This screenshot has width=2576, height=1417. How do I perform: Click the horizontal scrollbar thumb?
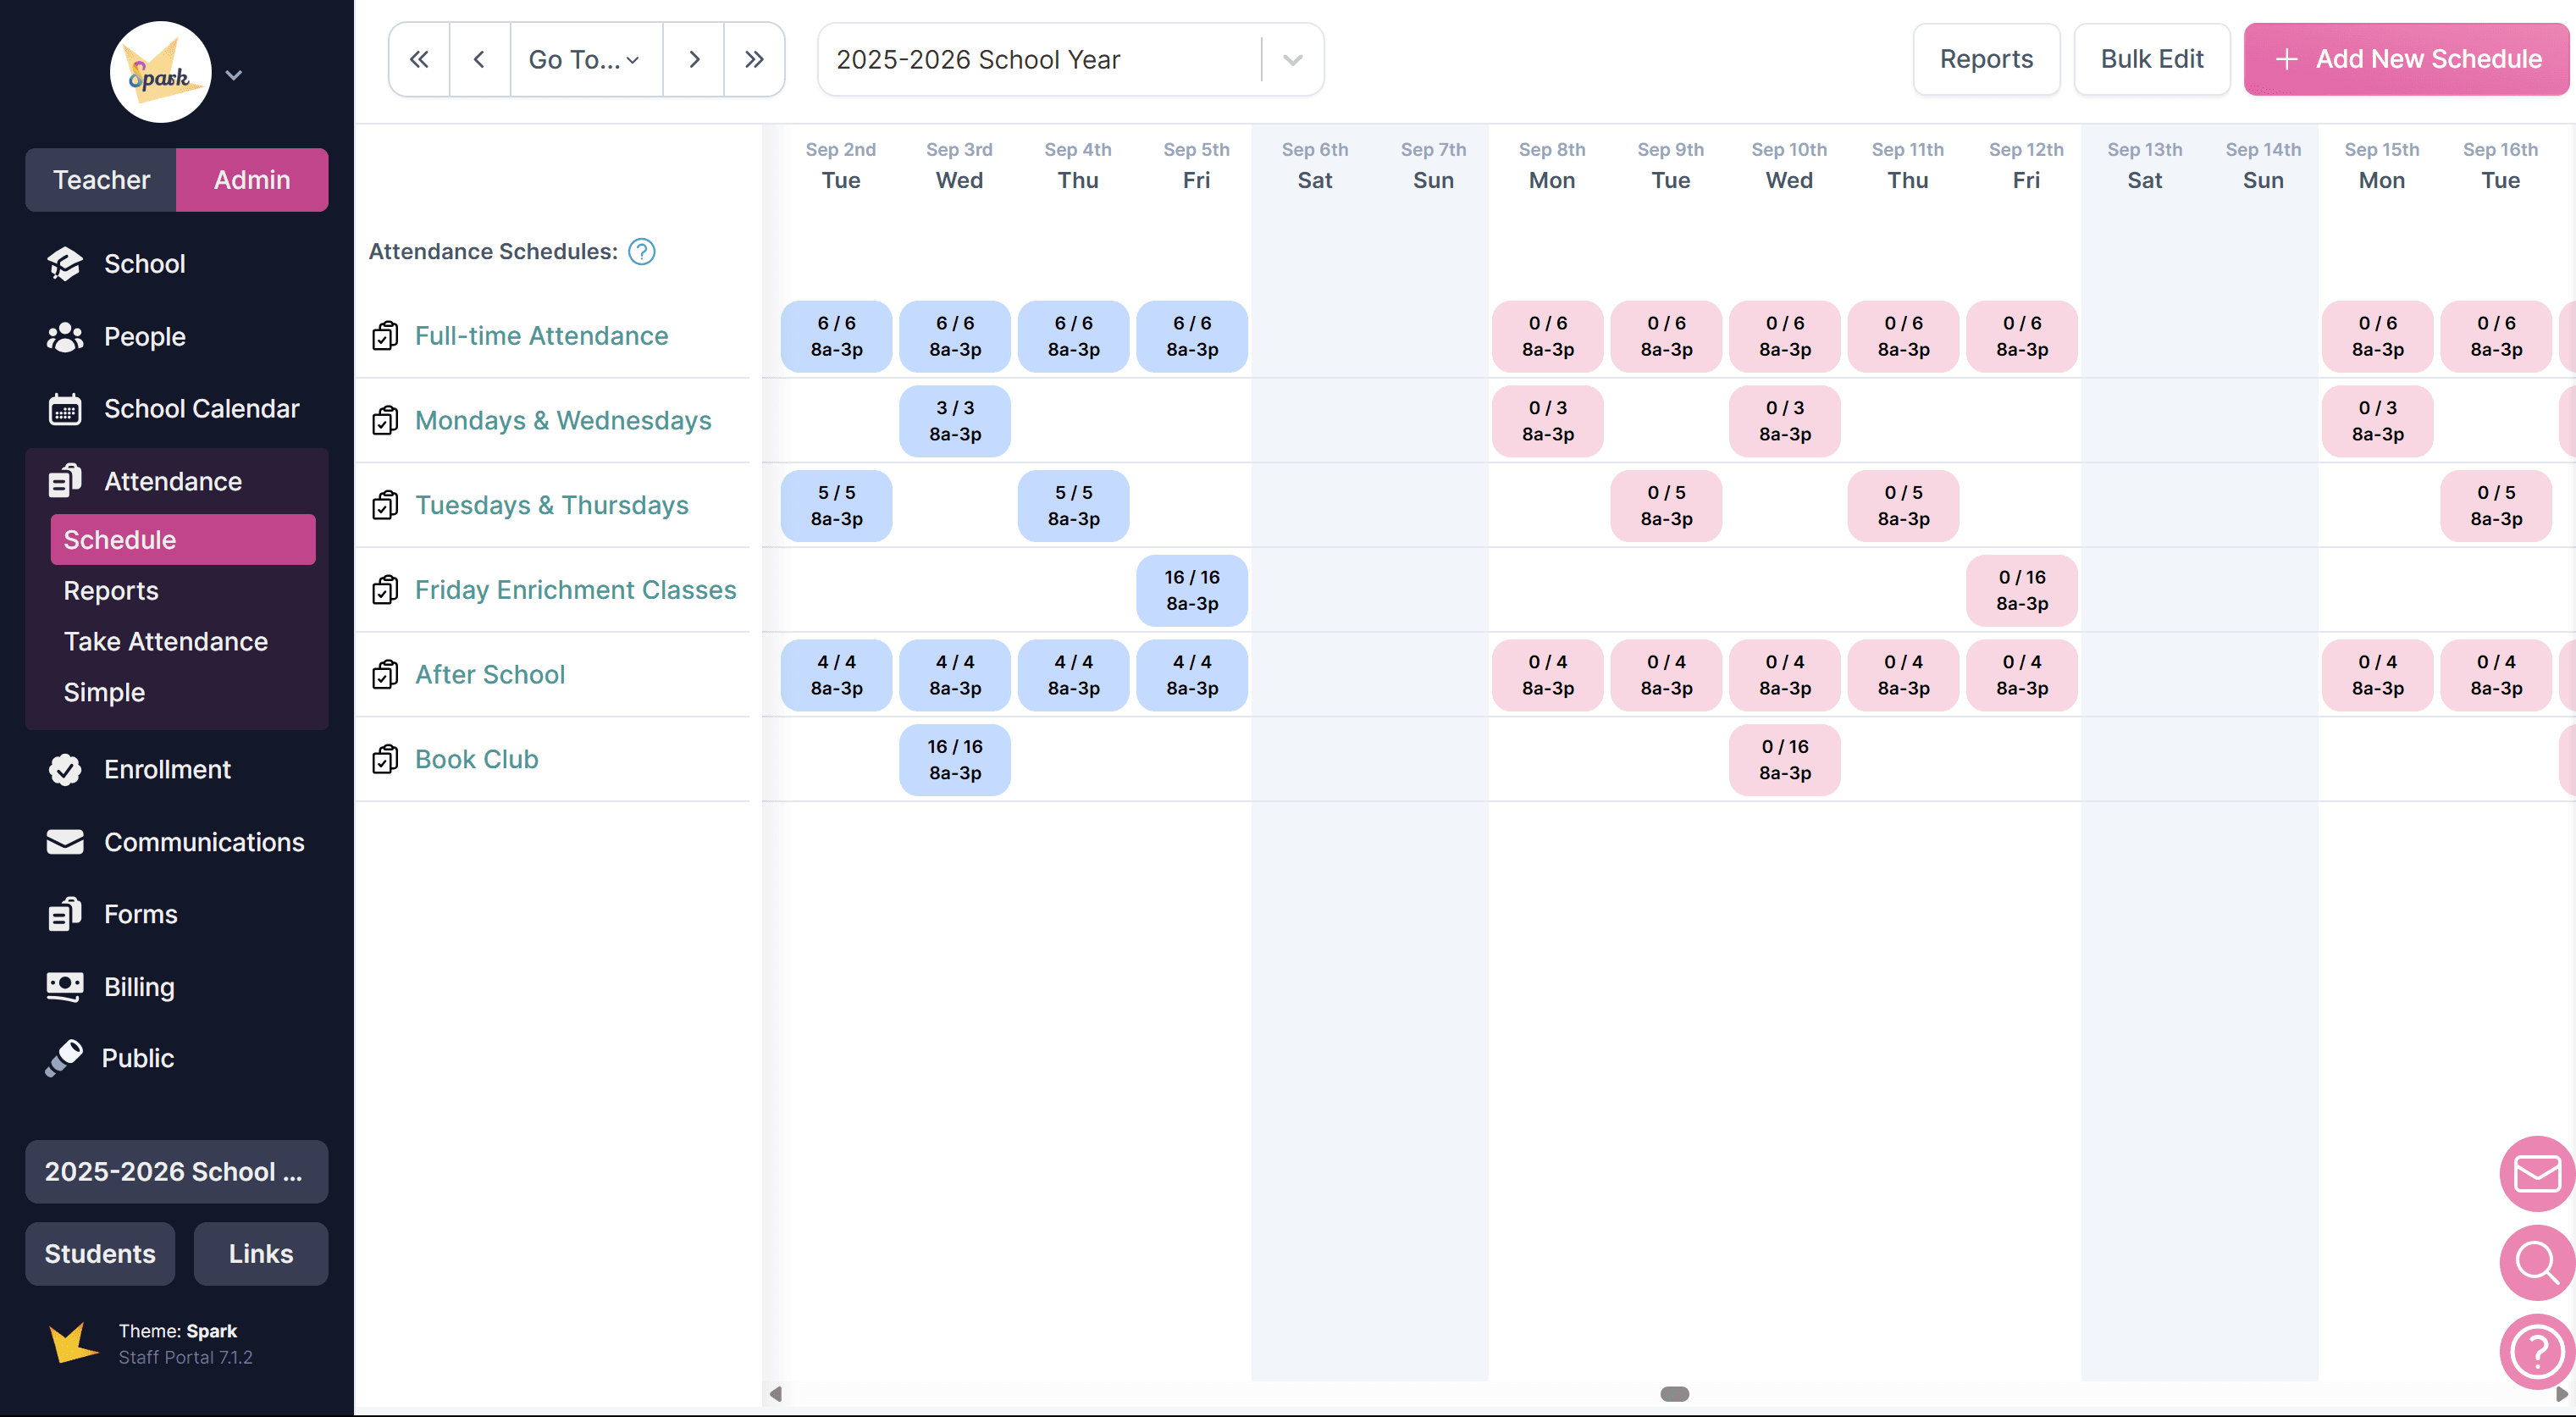pos(1674,1393)
